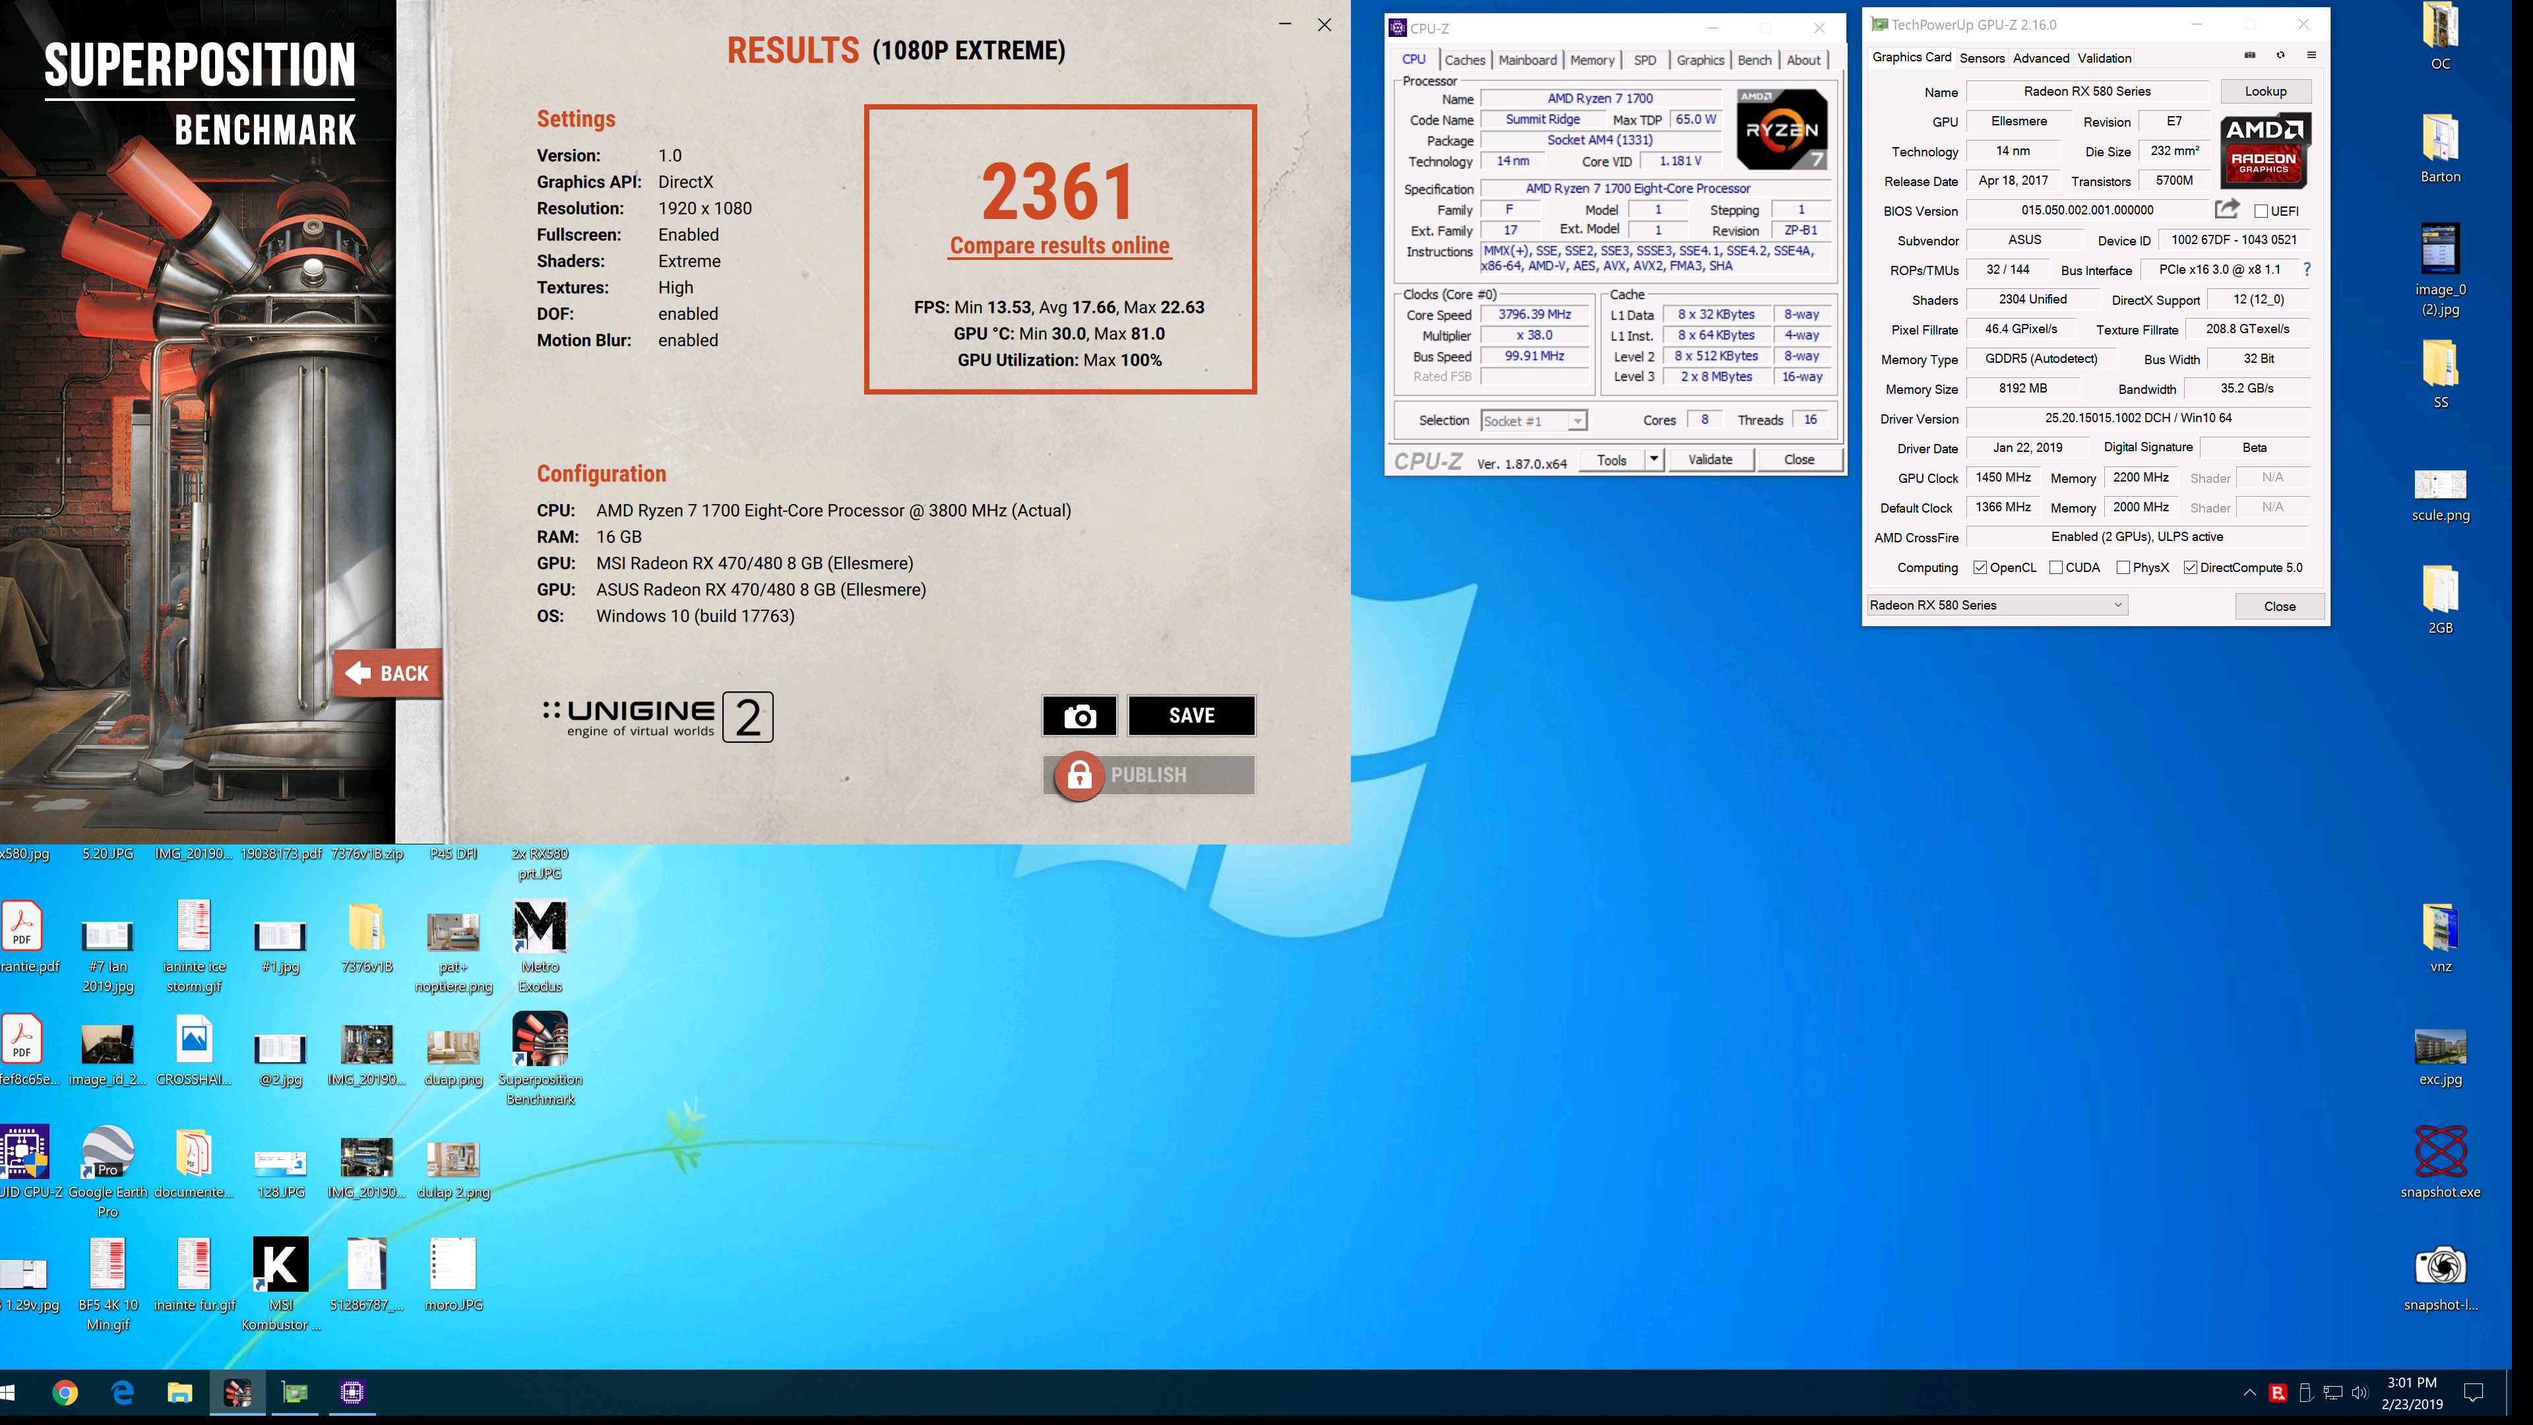Open the volume control in system tray

point(2360,1393)
